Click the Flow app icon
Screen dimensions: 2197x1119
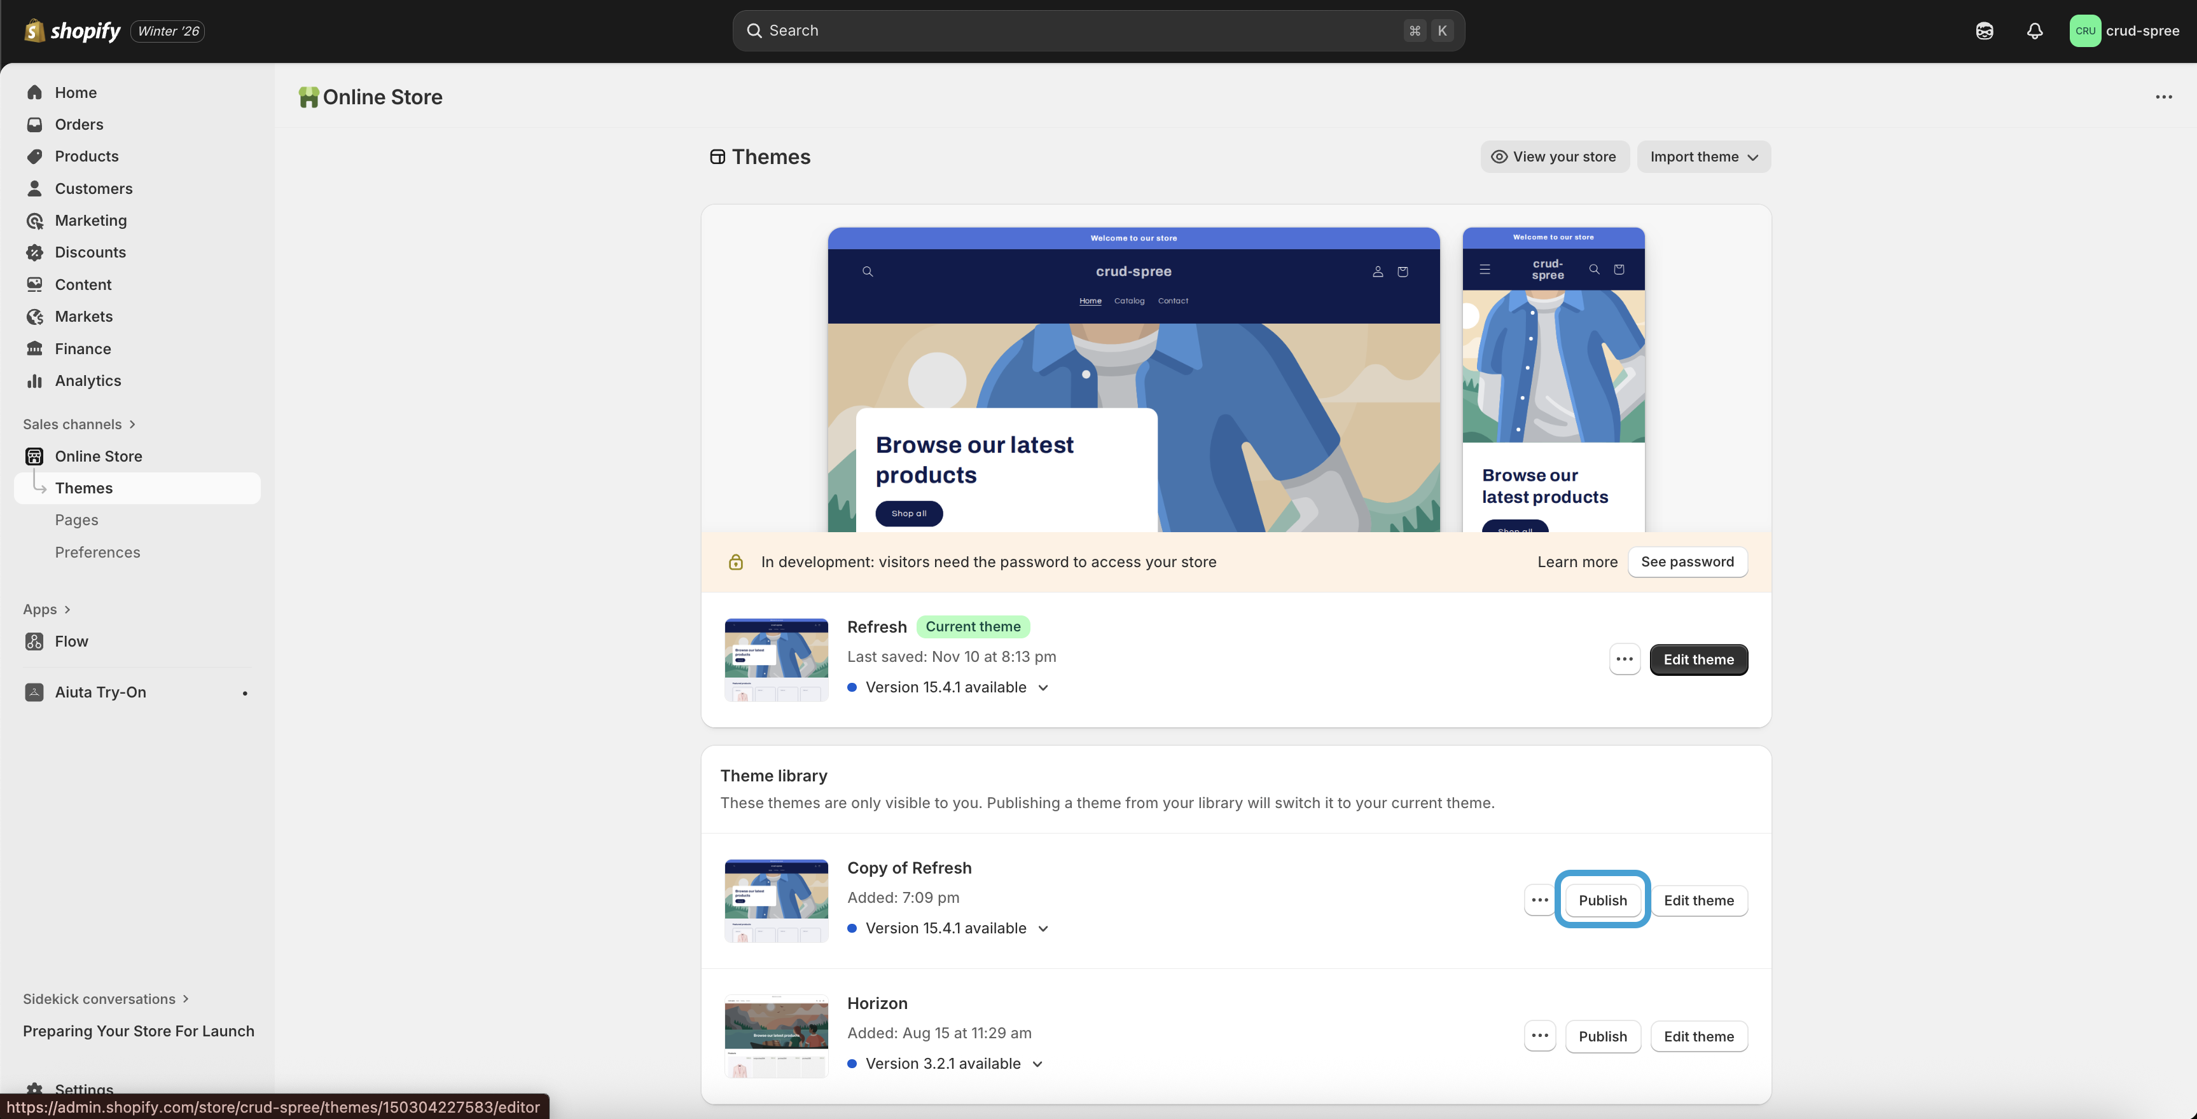[34, 641]
